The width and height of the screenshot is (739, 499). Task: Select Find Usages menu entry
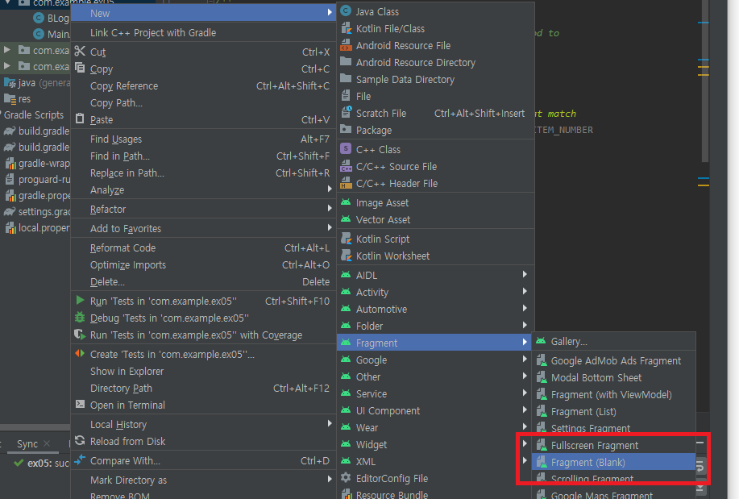[x=203, y=139]
